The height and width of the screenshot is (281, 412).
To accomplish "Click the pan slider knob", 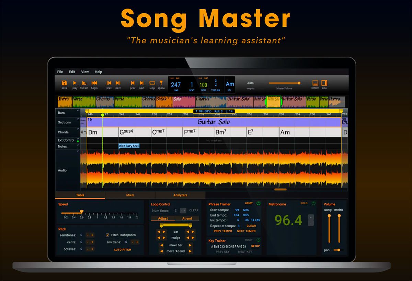I will [339, 250].
